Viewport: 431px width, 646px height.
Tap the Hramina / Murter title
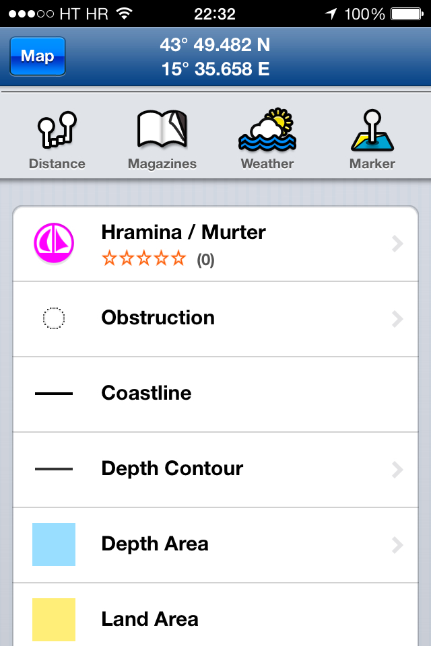point(184,232)
